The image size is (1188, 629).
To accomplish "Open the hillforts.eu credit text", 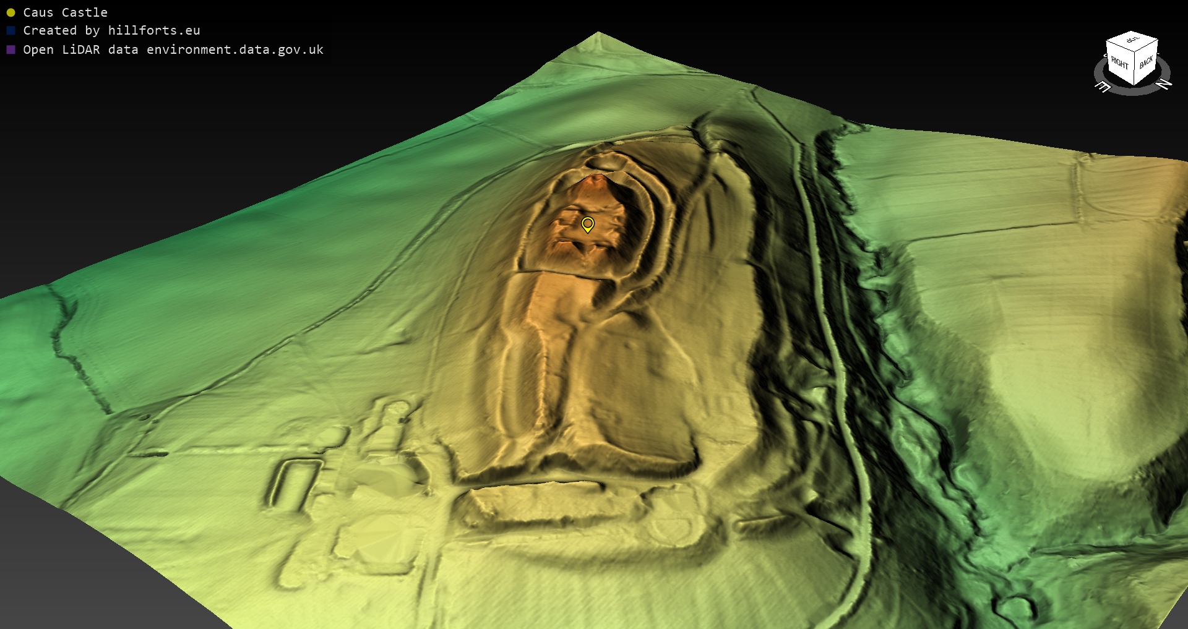I will [x=153, y=30].
